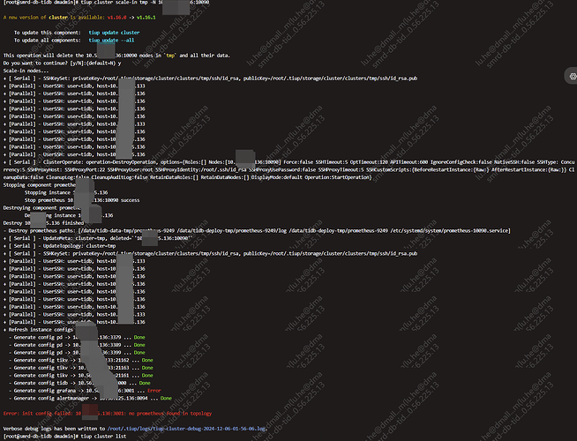Click the 'This operation will delete' warning line

pos(116,56)
